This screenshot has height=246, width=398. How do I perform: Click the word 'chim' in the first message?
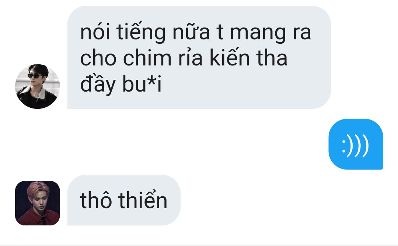click(147, 58)
